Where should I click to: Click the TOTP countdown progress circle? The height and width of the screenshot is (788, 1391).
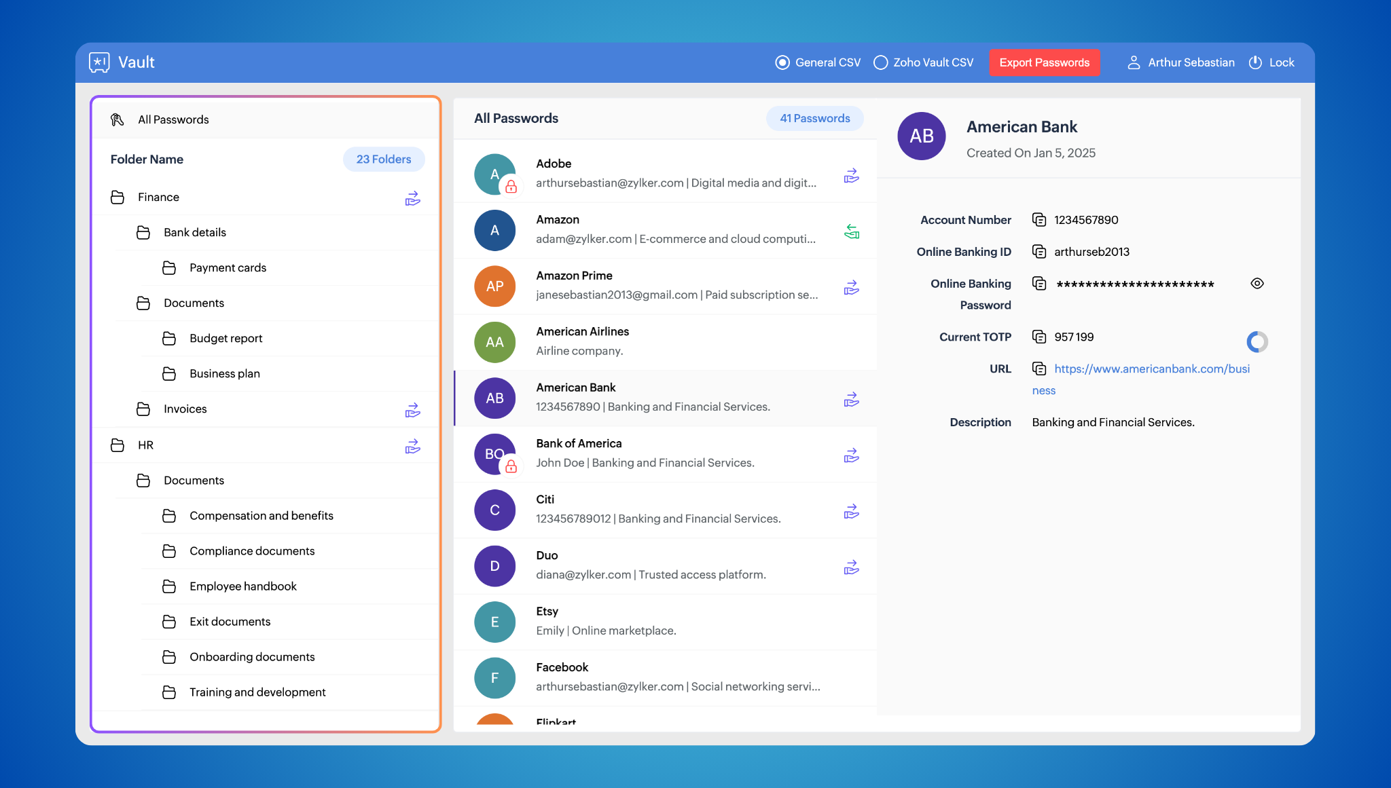[1257, 341]
